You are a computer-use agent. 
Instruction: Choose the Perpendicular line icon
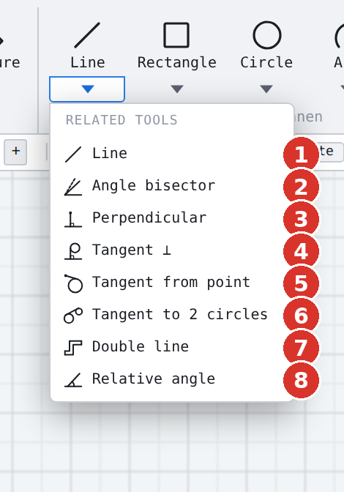click(x=73, y=220)
